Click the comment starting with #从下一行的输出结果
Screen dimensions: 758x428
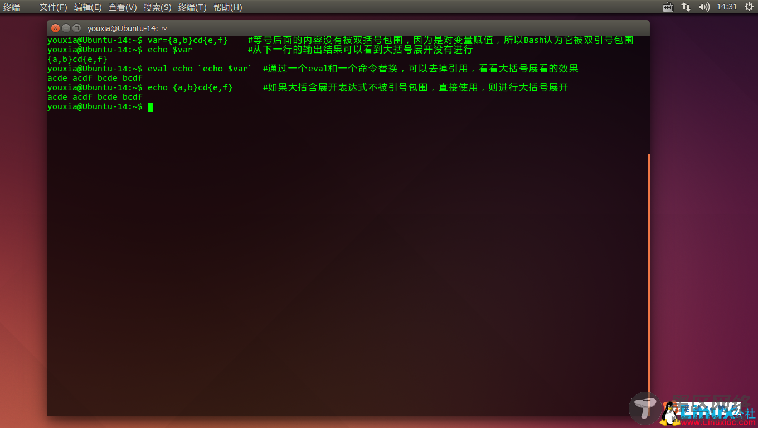[x=361, y=50]
